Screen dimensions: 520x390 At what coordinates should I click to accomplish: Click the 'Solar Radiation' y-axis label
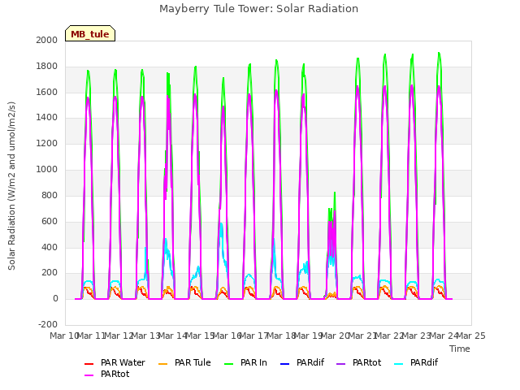[x=11, y=186]
